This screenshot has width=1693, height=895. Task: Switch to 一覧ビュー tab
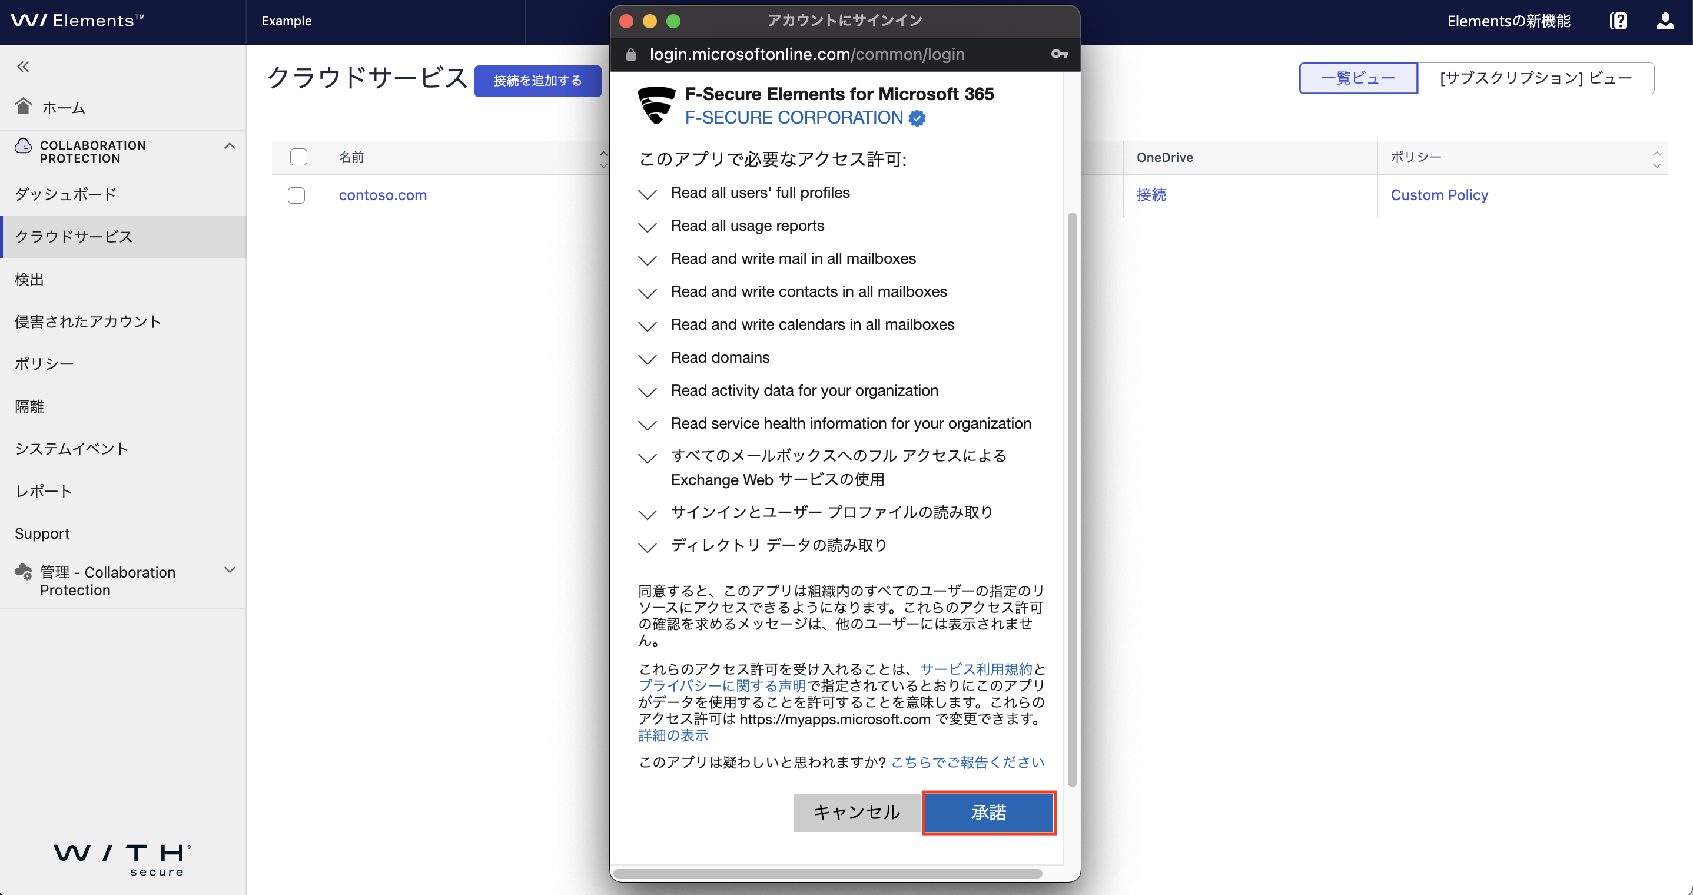pyautogui.click(x=1358, y=78)
